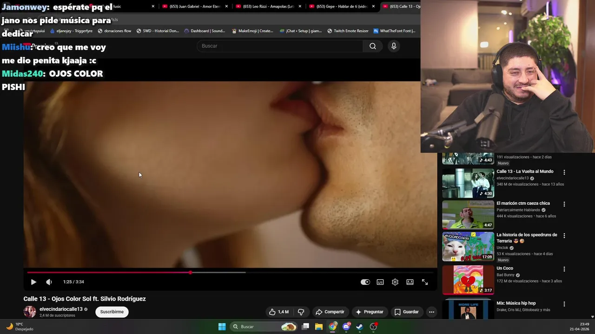595x334 pixels.
Task: Open jChat Setup bookmark
Action: click(x=301, y=31)
